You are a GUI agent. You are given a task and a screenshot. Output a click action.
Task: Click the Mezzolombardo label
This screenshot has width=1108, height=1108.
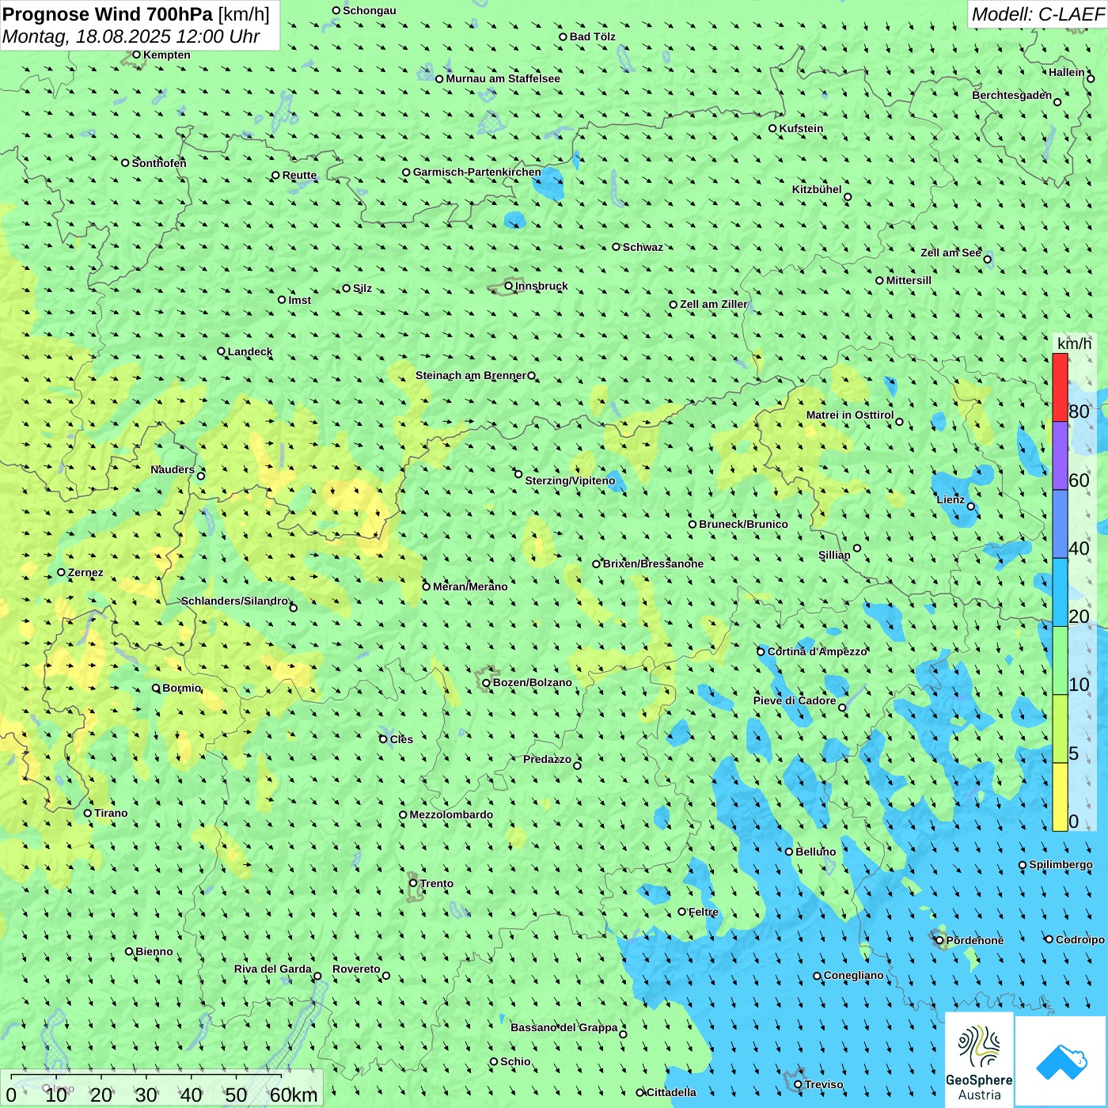(451, 814)
